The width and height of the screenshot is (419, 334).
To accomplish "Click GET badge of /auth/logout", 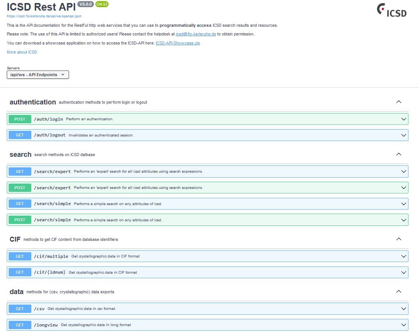I will coord(20,135).
